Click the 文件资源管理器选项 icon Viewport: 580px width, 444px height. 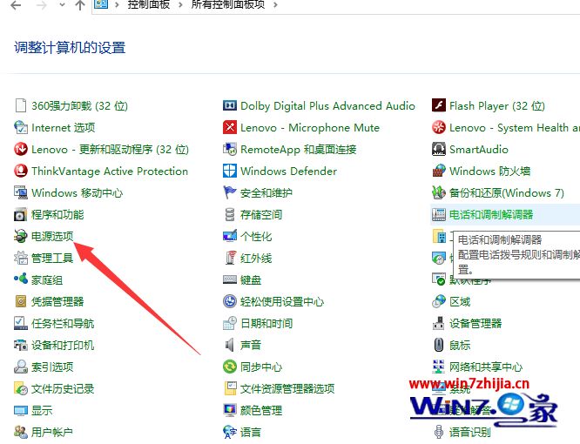230,388
